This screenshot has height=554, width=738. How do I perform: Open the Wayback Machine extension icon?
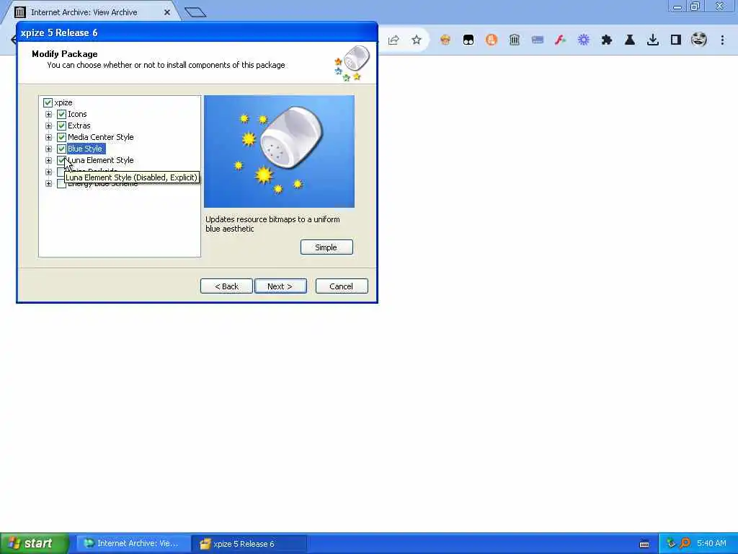515,40
